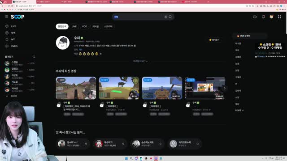The width and height of the screenshot is (287, 161).
Task: Toggle the favorite star button for 수피
Action: coord(214,40)
